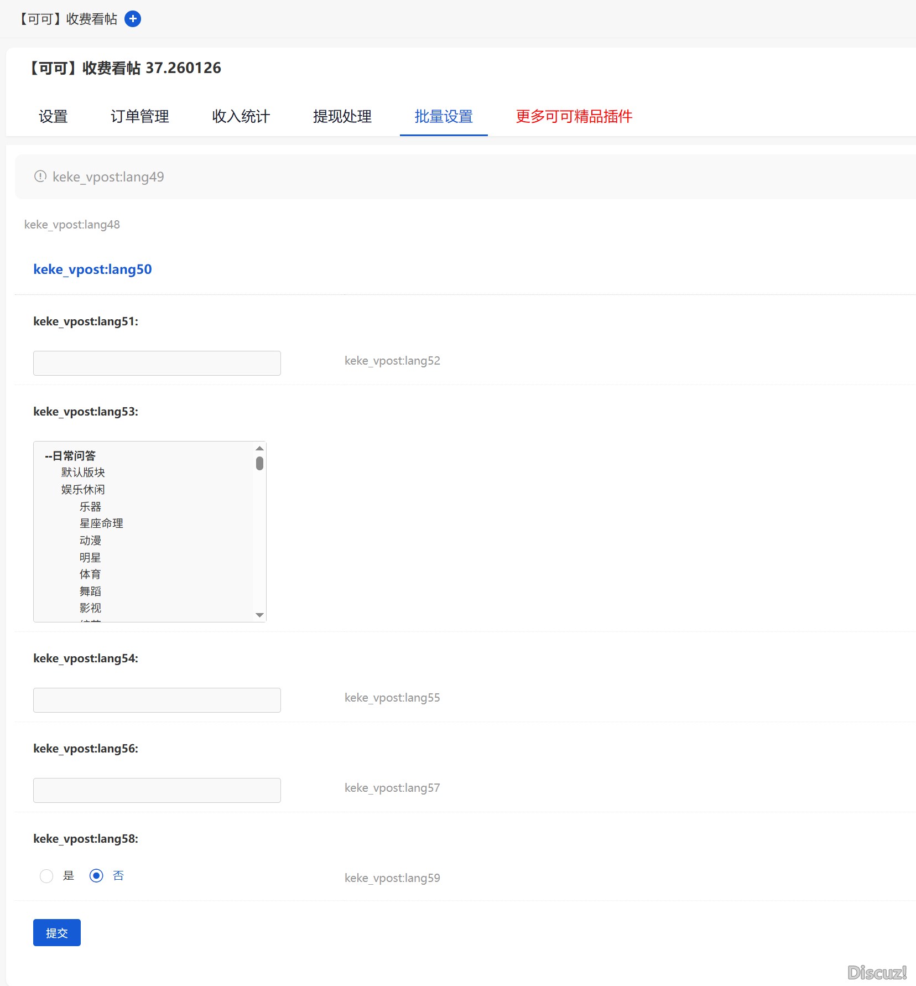
Task: Switch to the 订单管理 tab
Action: (x=140, y=116)
